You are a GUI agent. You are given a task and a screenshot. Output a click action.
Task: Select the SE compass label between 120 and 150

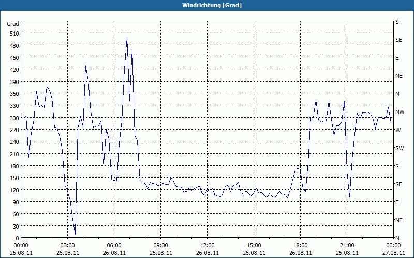point(398,184)
